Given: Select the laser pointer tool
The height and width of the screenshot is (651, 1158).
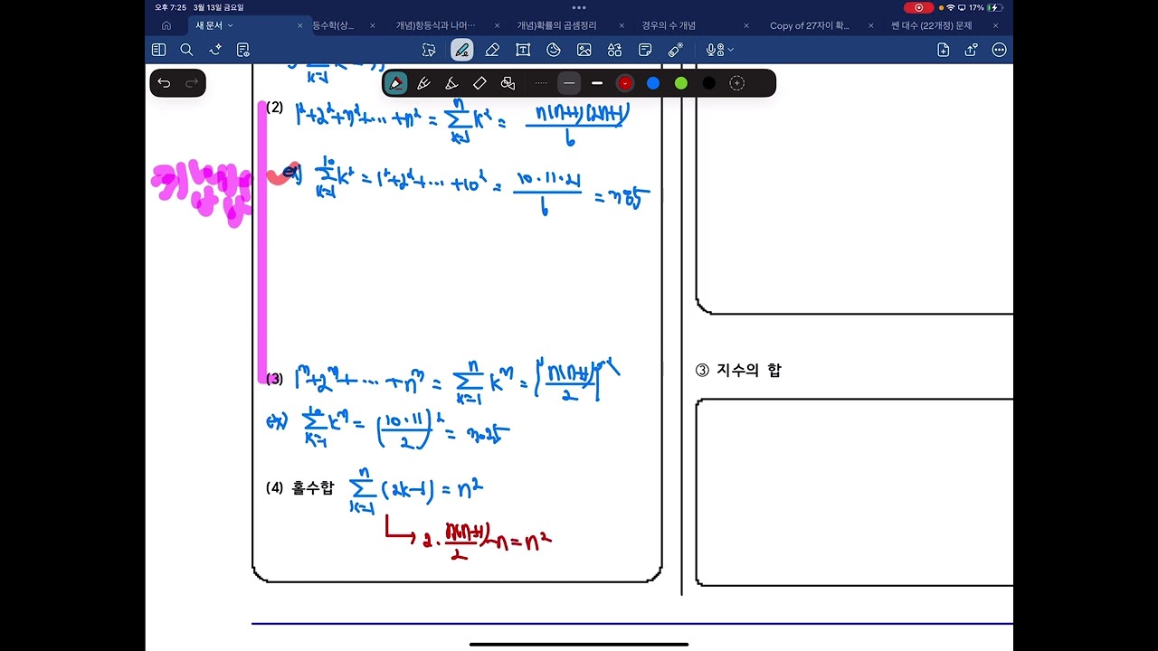Looking at the screenshot, I should click(675, 50).
